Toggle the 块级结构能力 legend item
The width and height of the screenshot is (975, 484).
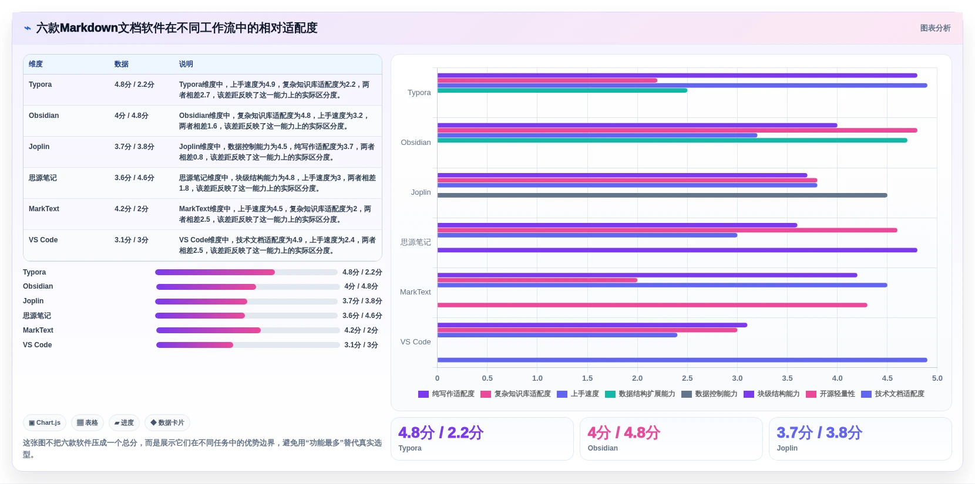pyautogui.click(x=772, y=394)
